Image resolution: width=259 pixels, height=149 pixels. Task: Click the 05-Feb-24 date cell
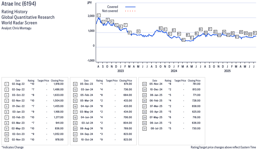coord(87,95)
